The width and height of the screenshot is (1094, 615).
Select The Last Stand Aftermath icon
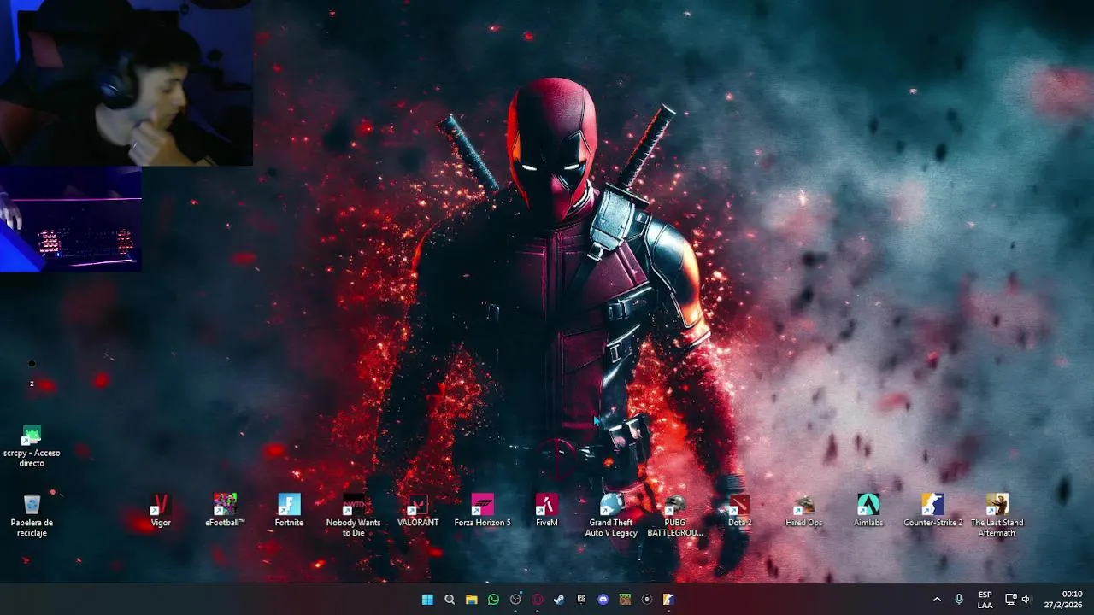(x=997, y=515)
